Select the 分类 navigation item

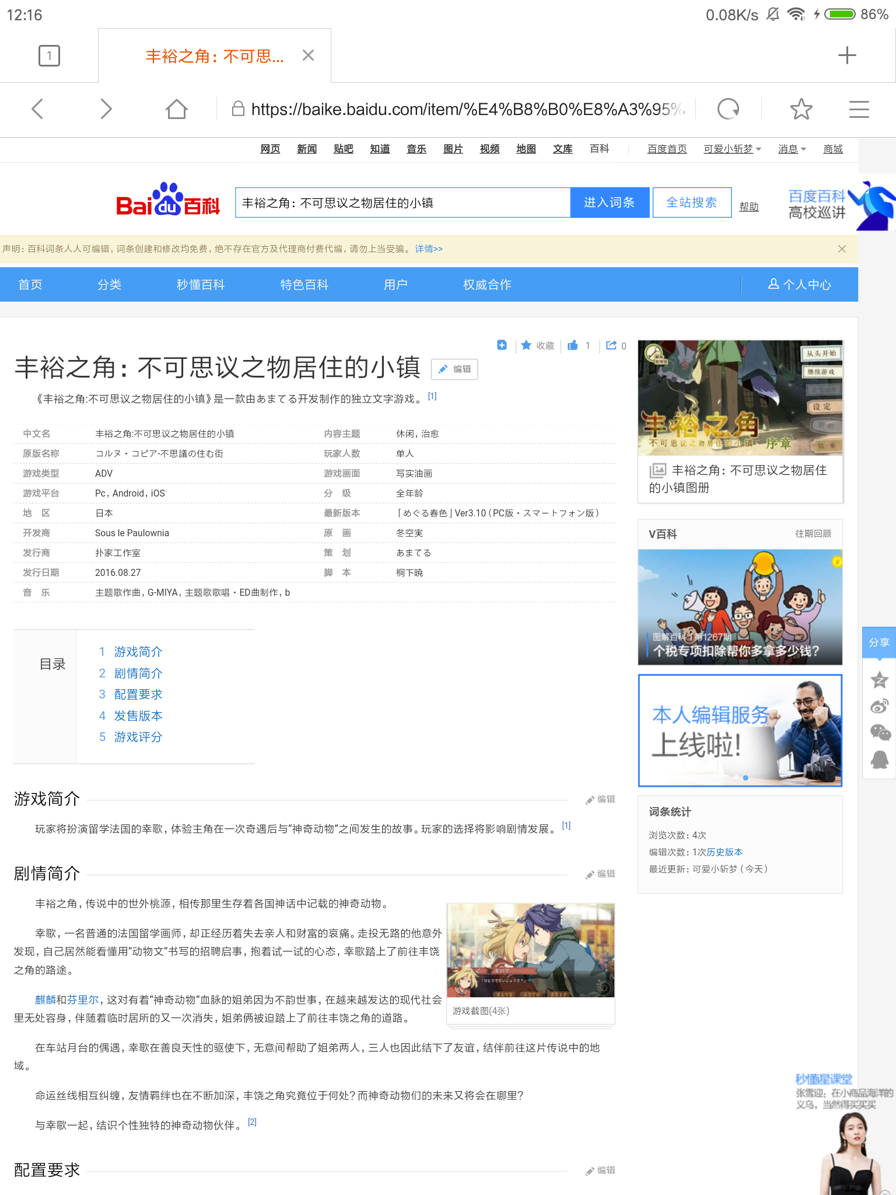[109, 285]
